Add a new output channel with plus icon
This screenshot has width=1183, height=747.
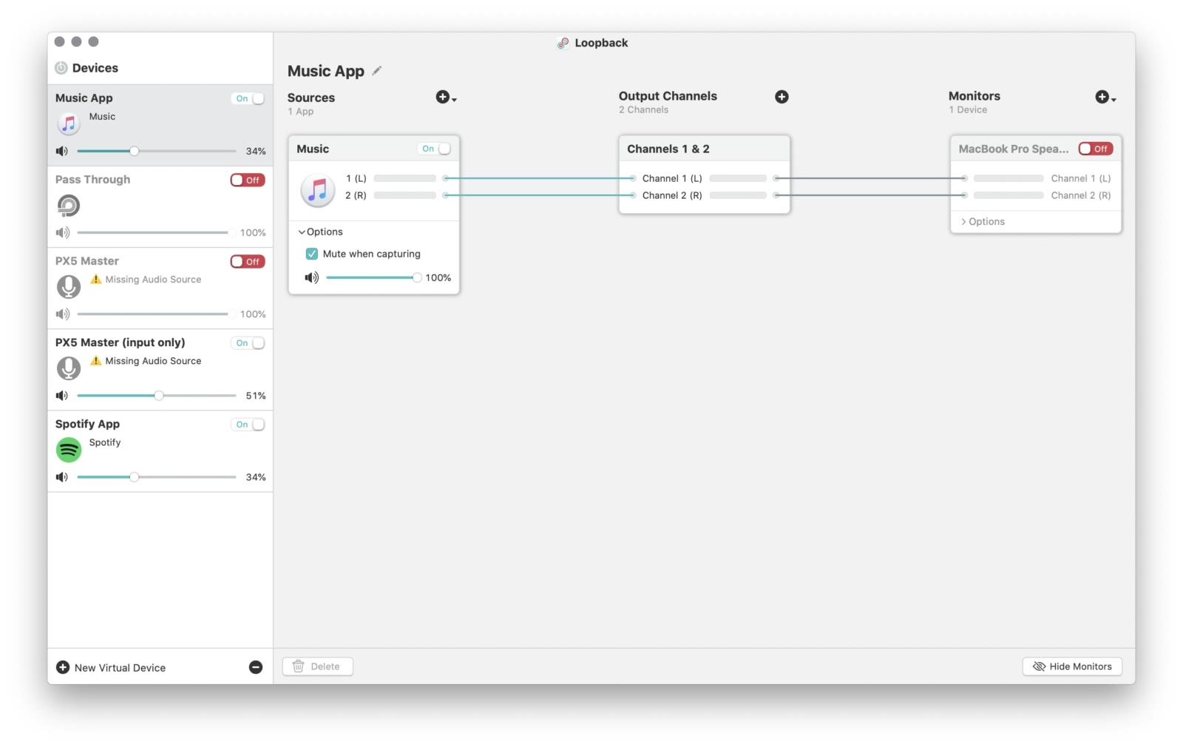782,97
